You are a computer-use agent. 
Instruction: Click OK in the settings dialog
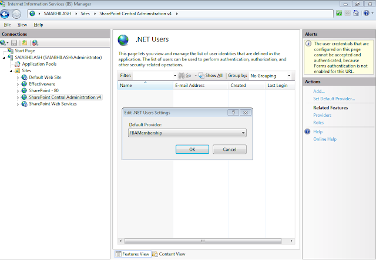click(192, 149)
